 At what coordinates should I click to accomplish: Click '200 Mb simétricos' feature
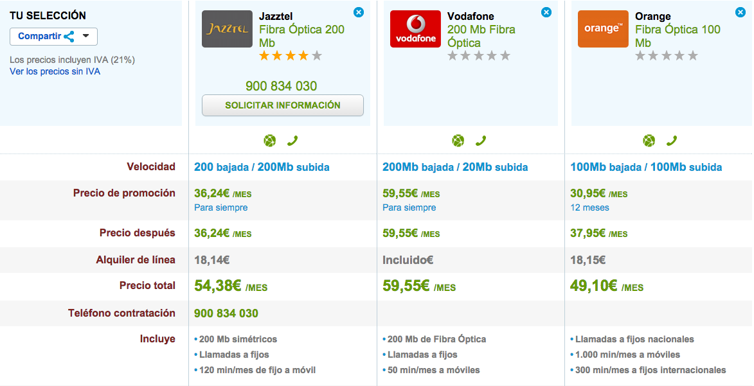(238, 339)
